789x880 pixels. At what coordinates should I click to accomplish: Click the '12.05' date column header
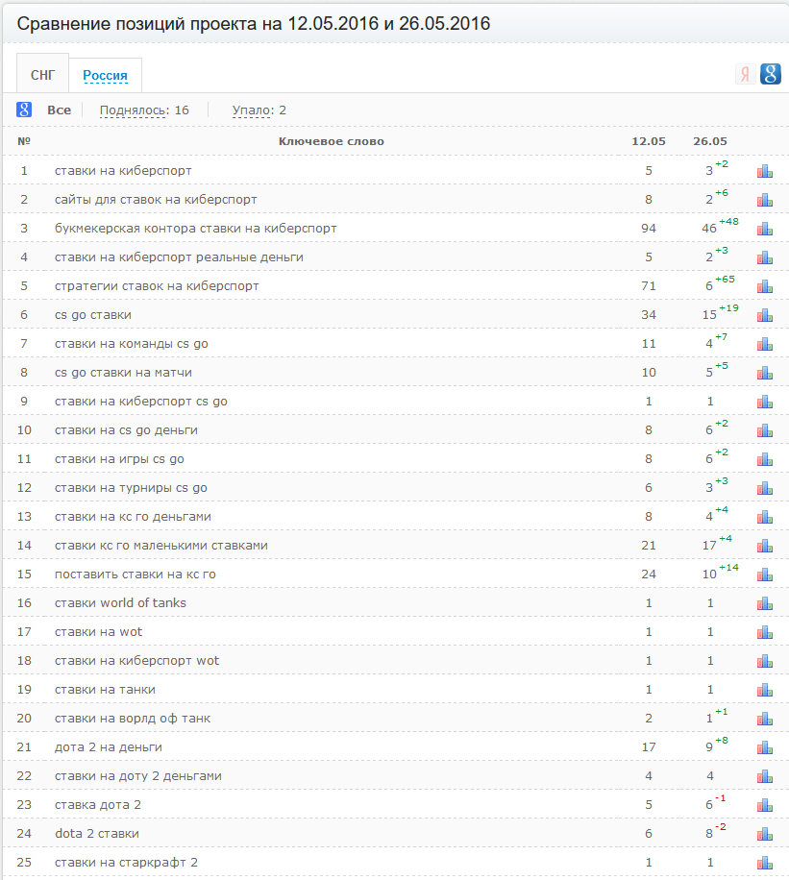(x=648, y=141)
